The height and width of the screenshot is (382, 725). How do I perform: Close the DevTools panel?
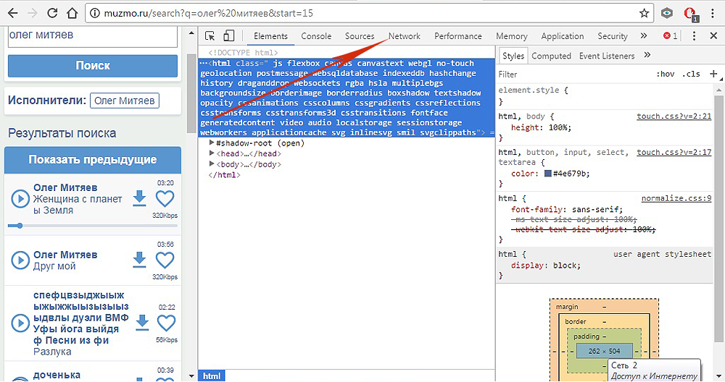coord(713,36)
